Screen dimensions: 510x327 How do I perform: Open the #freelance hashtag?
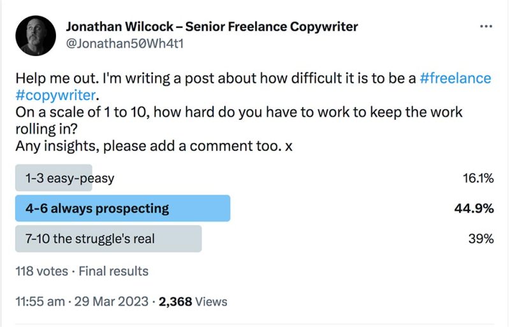click(455, 78)
